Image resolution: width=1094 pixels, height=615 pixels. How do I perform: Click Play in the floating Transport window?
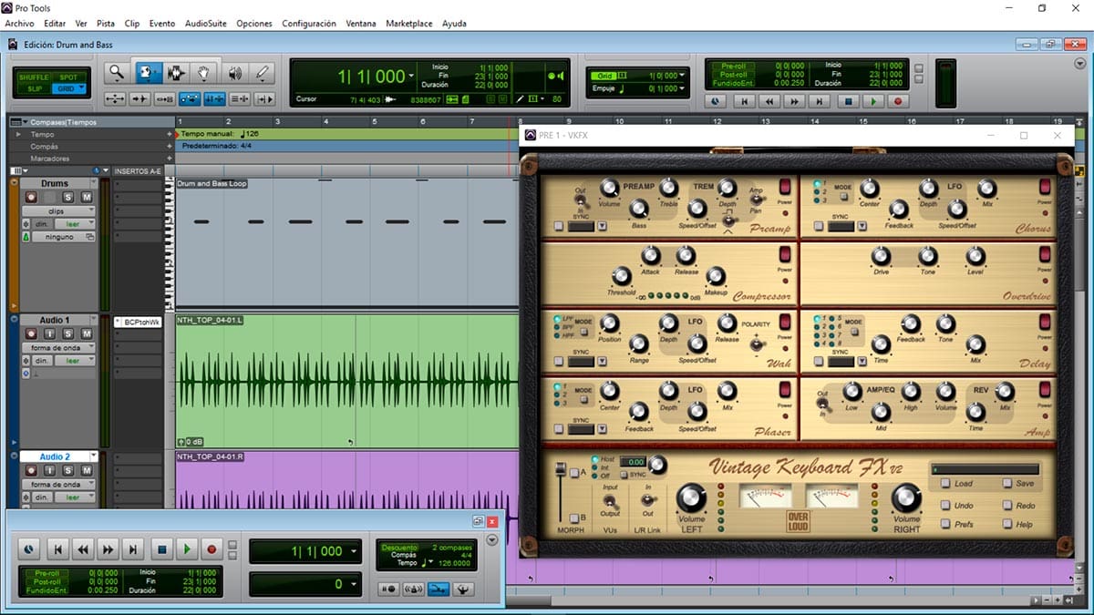pyautogui.click(x=186, y=549)
